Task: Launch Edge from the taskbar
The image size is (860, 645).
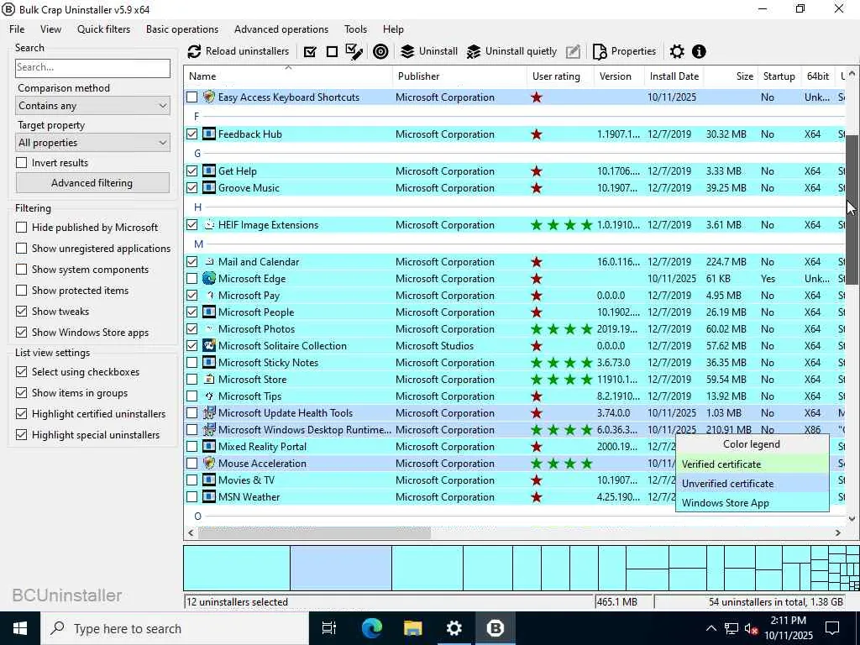Action: pyautogui.click(x=371, y=628)
